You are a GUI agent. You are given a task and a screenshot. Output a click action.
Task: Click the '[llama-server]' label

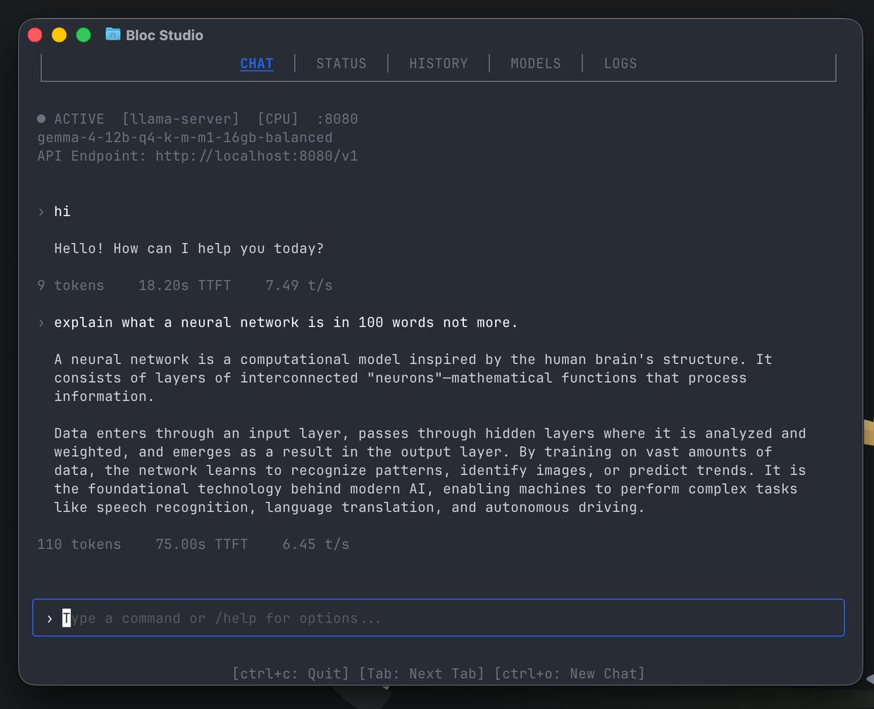coord(181,119)
